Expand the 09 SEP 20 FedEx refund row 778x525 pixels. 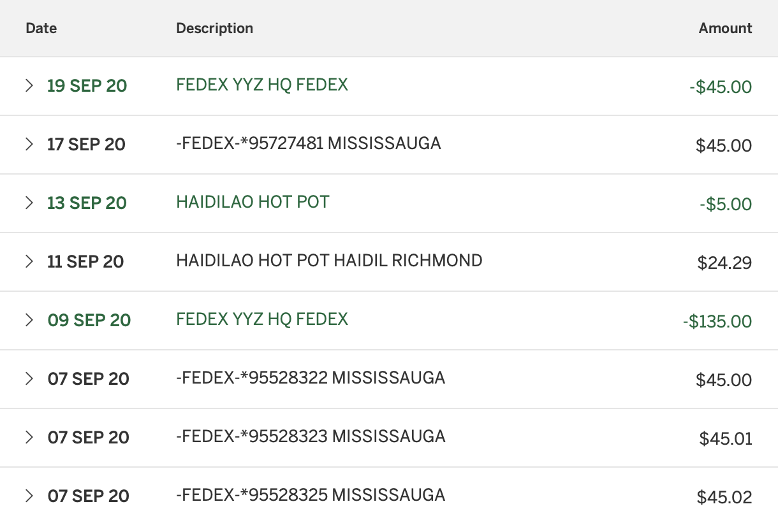coord(29,320)
